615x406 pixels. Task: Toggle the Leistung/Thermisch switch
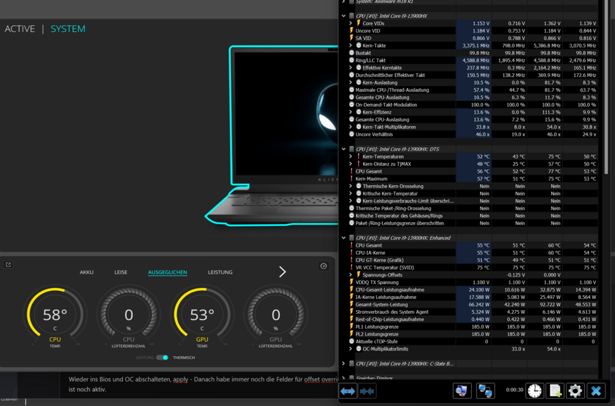click(162, 357)
